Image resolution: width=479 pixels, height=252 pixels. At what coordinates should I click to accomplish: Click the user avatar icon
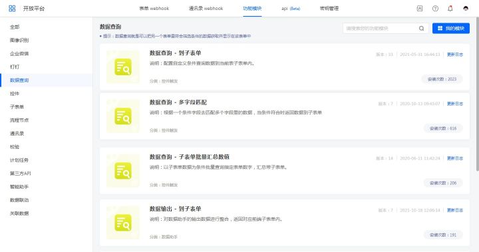(x=466, y=9)
